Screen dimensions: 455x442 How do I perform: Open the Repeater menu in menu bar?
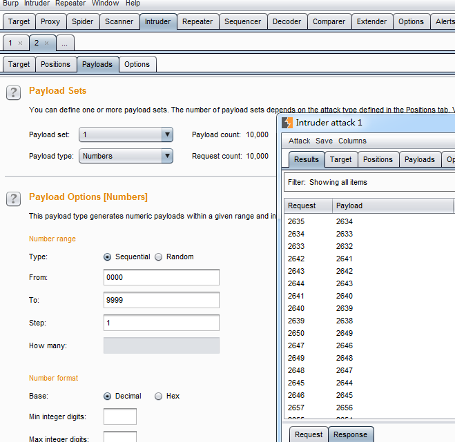tap(70, 3)
